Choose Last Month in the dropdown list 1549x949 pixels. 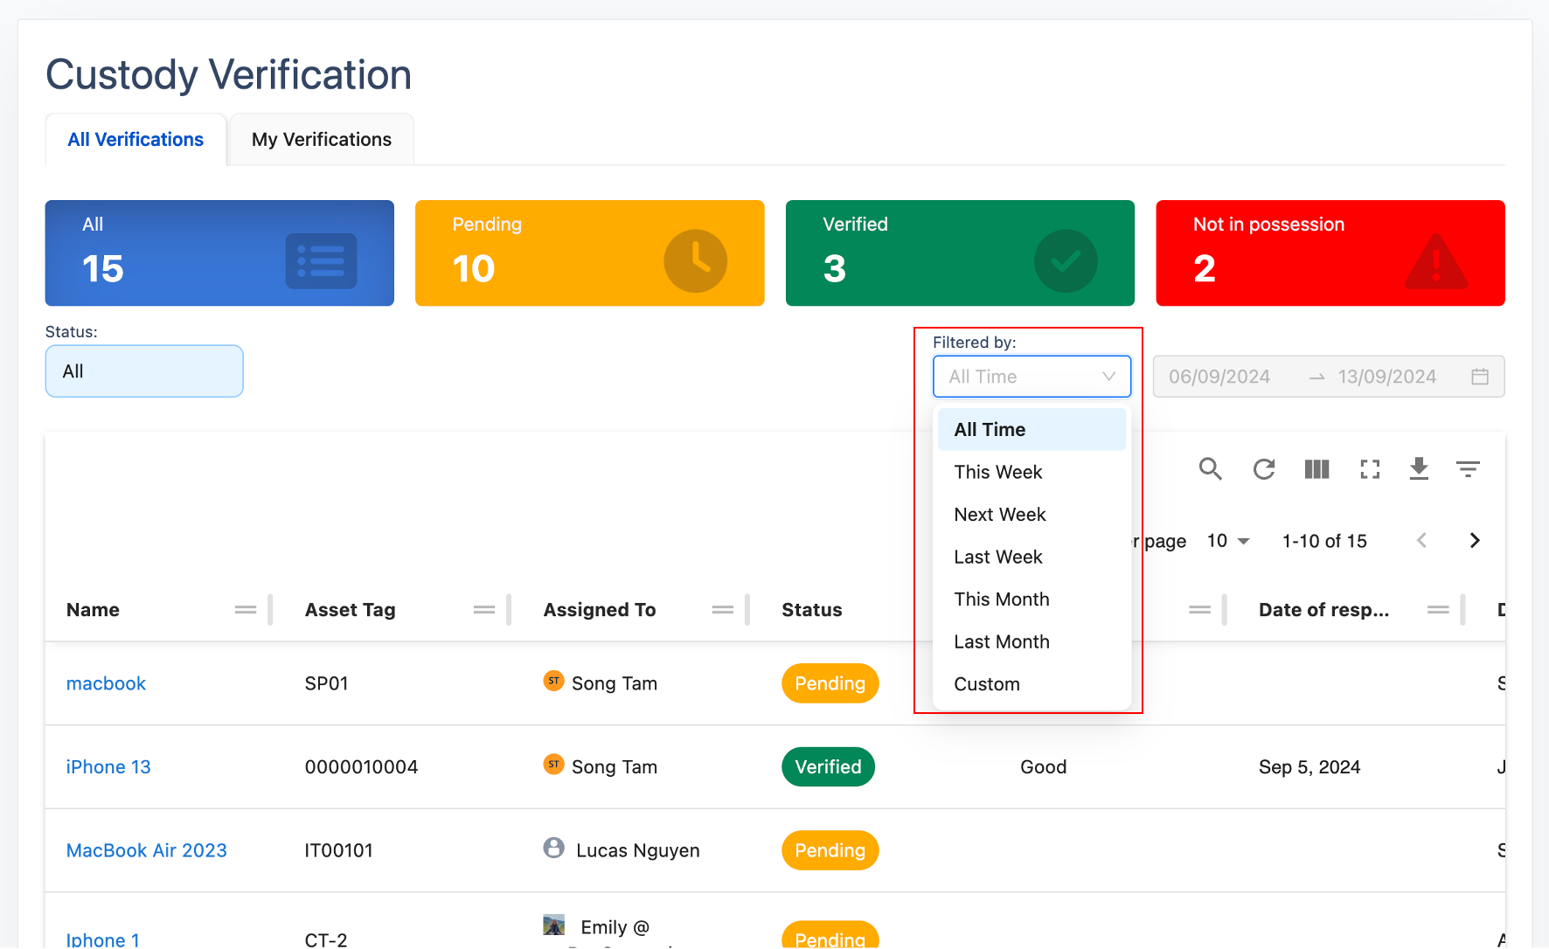pyautogui.click(x=1001, y=642)
